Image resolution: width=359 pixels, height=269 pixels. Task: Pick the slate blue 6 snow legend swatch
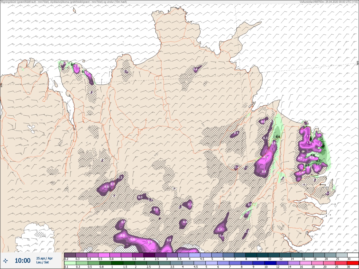(x=229, y=255)
